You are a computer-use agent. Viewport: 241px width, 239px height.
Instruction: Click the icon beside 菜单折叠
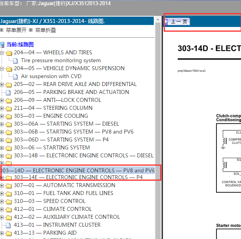[31, 30]
